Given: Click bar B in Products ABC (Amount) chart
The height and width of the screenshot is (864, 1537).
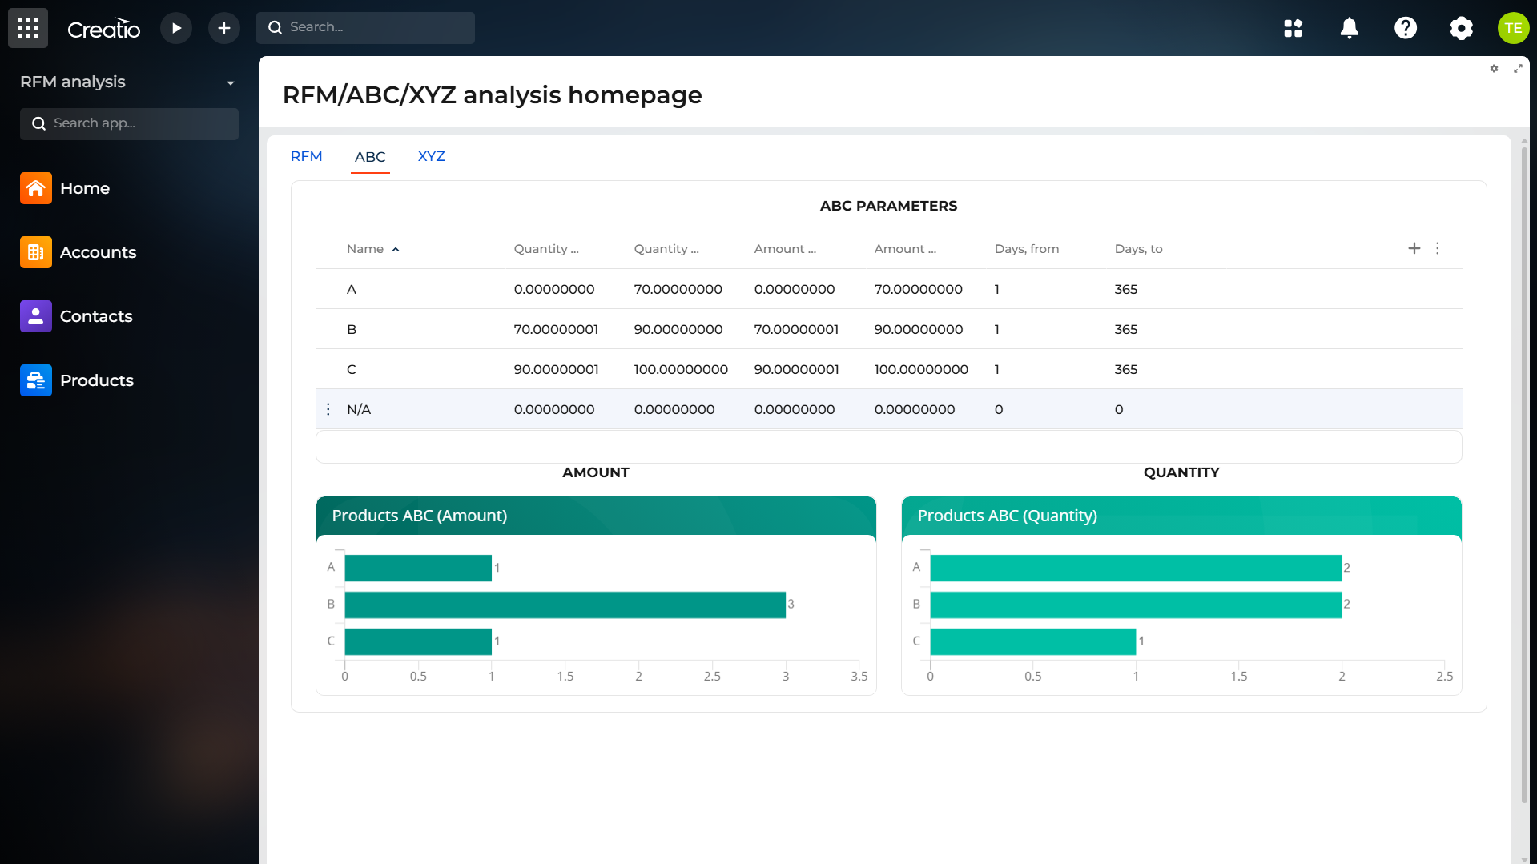Looking at the screenshot, I should (565, 605).
